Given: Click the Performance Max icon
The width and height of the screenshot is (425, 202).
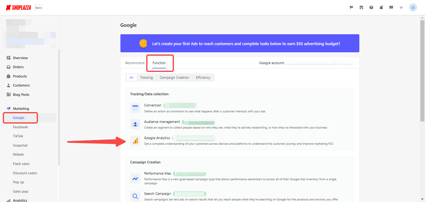Looking at the screenshot, I should pyautogui.click(x=135, y=178).
